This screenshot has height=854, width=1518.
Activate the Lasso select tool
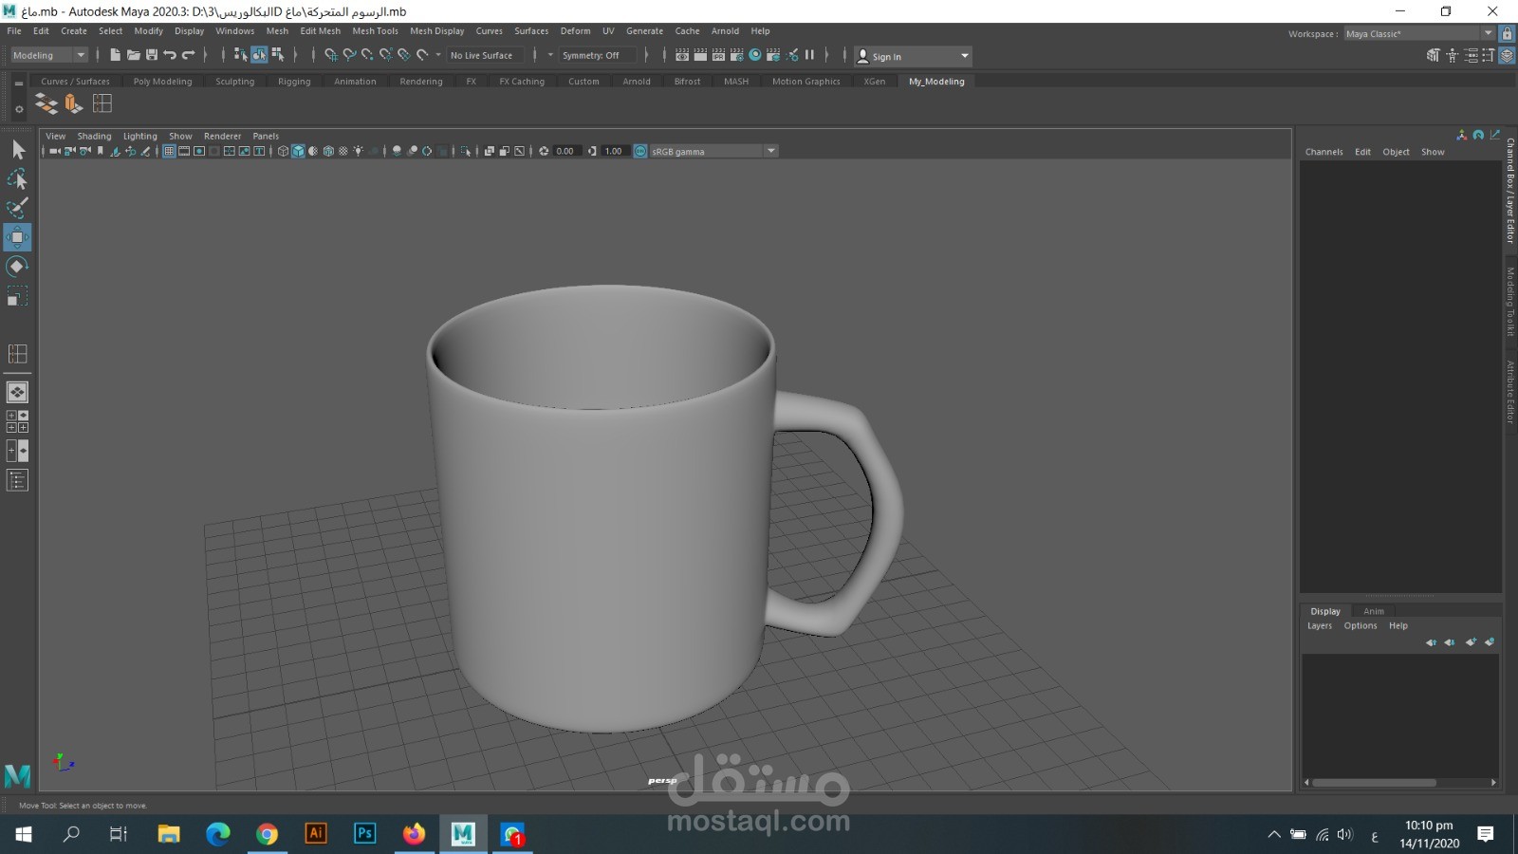(17, 178)
